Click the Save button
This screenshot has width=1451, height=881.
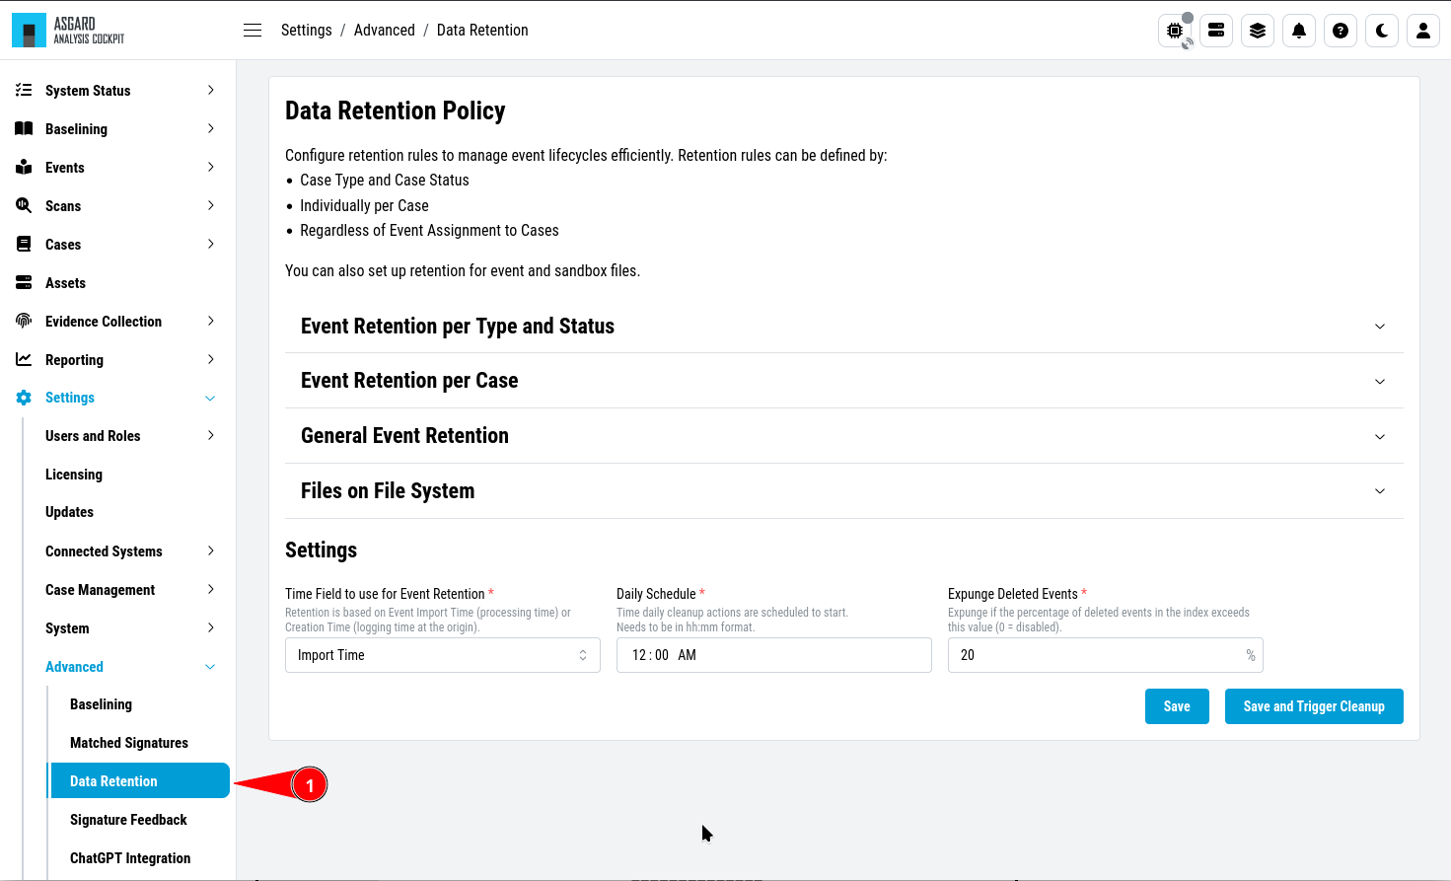[x=1177, y=706]
